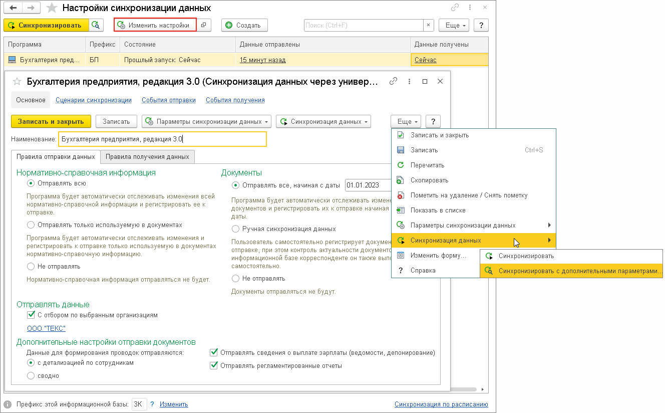Viewport: 665px width, 413px height.
Task: Click the back navigation arrow
Action: coord(14,8)
